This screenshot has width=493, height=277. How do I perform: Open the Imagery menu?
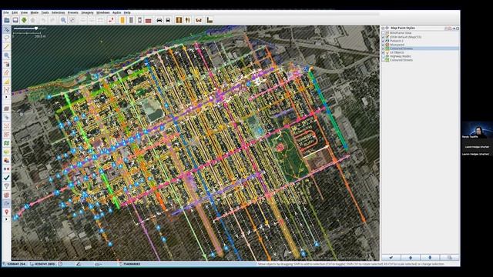point(87,12)
